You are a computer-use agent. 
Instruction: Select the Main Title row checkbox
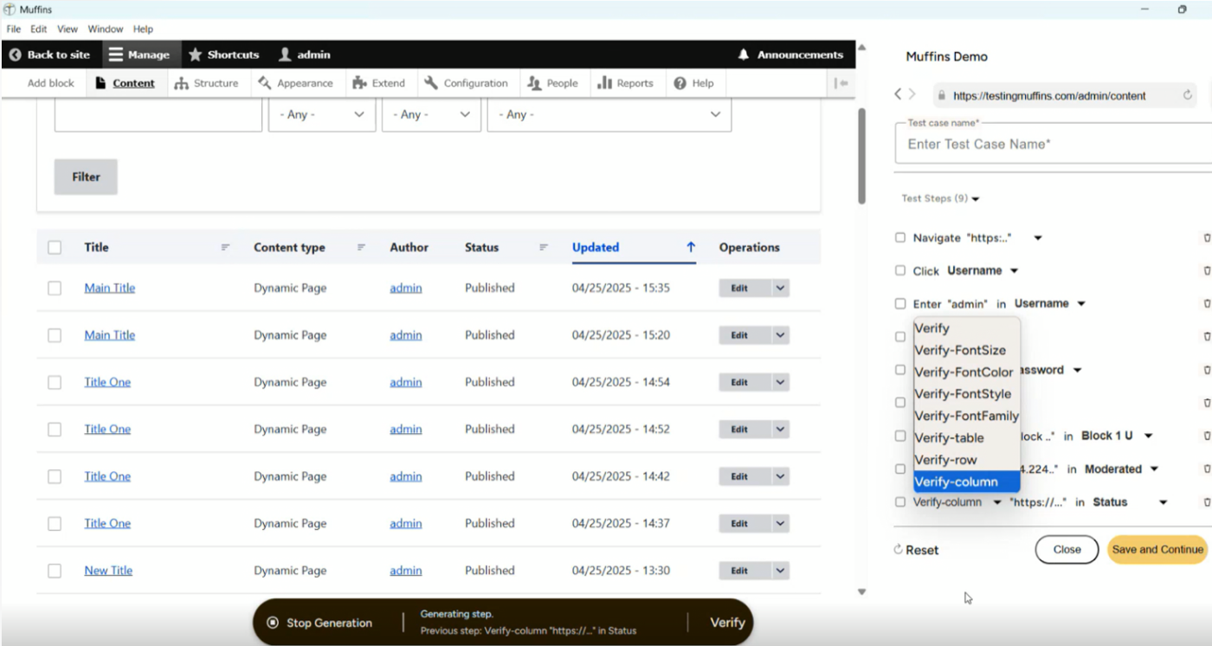[55, 287]
